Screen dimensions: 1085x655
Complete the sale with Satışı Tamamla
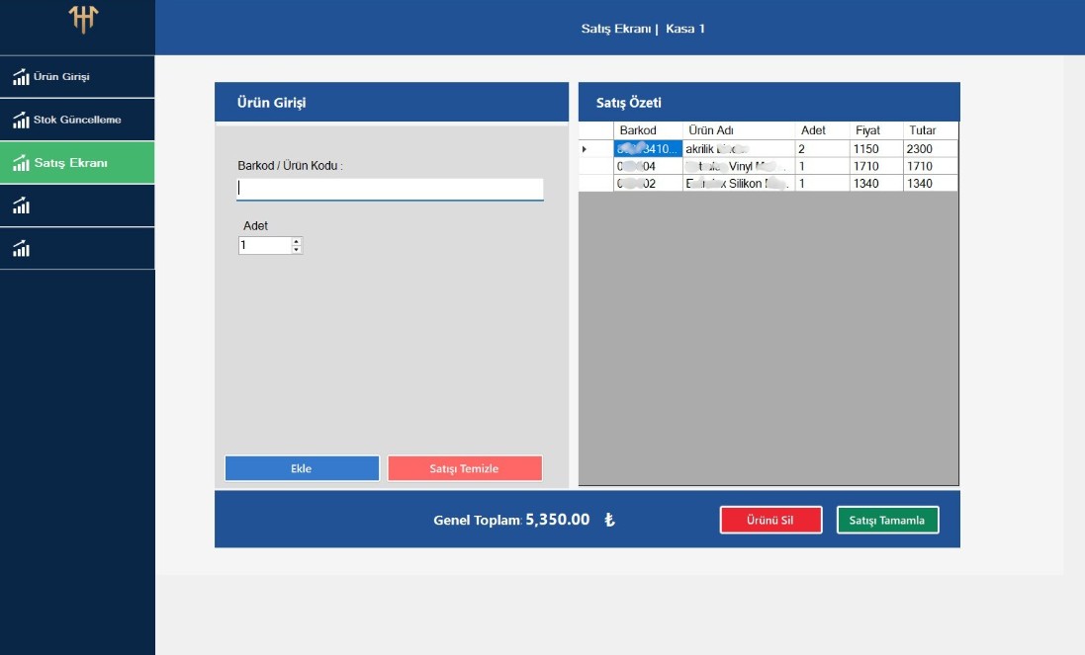(887, 521)
